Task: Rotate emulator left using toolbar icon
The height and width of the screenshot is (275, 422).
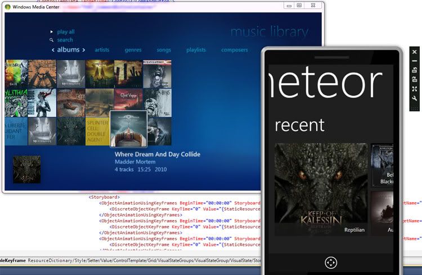Action: pos(415,70)
